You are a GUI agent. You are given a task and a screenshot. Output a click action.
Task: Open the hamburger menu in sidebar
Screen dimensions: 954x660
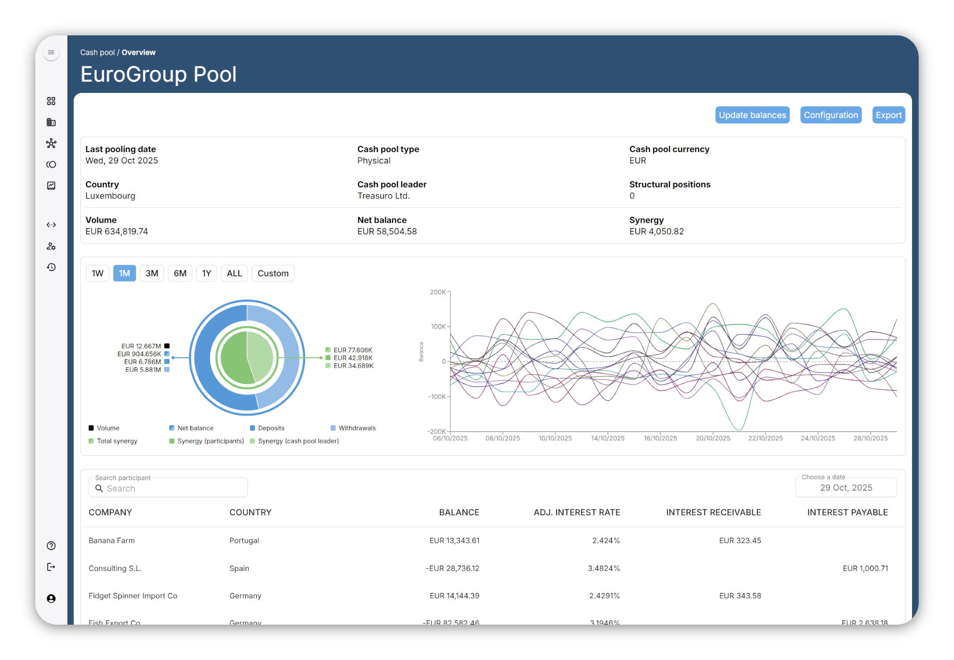pos(51,53)
